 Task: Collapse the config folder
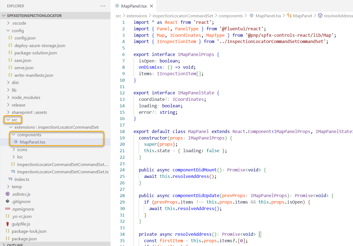tap(8, 31)
